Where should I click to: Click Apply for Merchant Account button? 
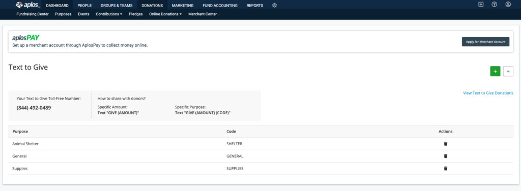[485, 42]
